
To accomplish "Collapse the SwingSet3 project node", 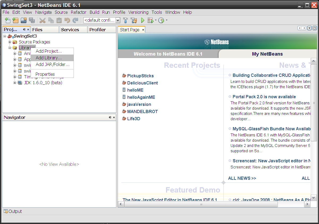I will (x=5, y=36).
